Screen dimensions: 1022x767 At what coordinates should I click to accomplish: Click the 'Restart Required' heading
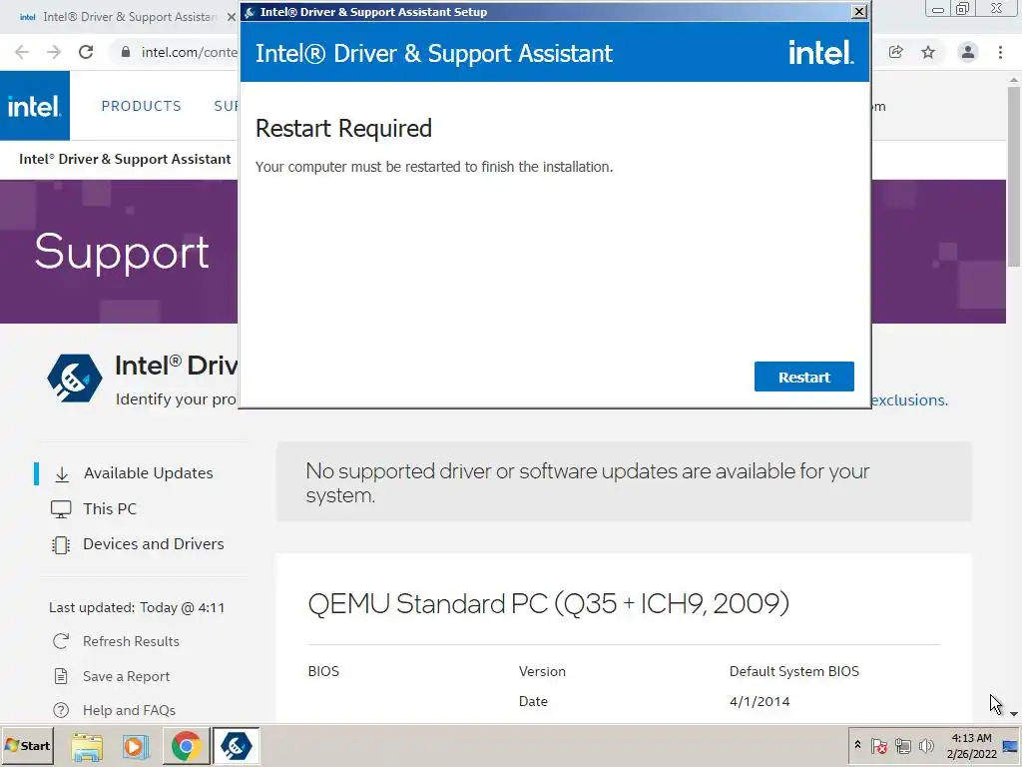[343, 129]
